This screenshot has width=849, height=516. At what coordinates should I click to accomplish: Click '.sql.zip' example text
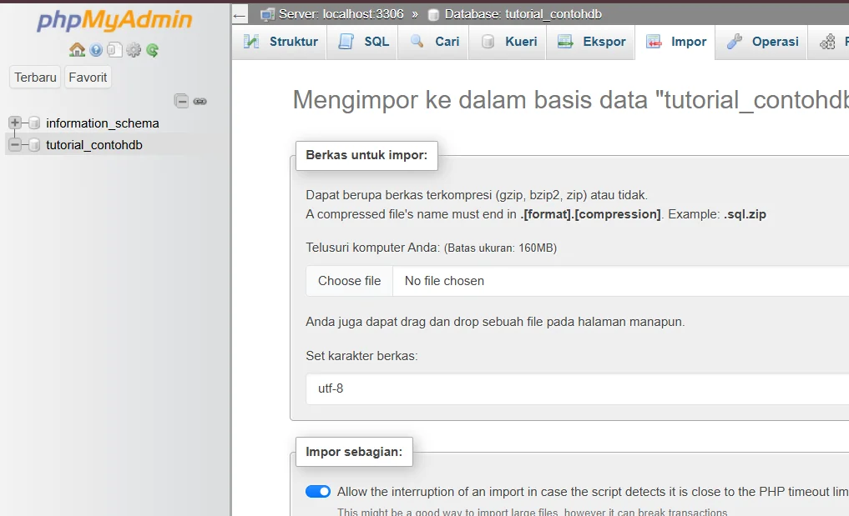coord(745,214)
